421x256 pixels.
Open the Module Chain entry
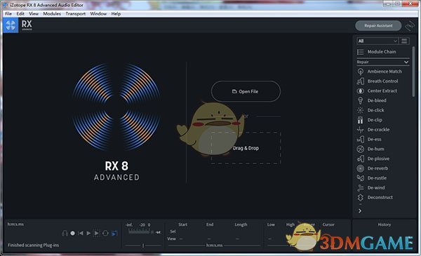pyautogui.click(x=382, y=52)
